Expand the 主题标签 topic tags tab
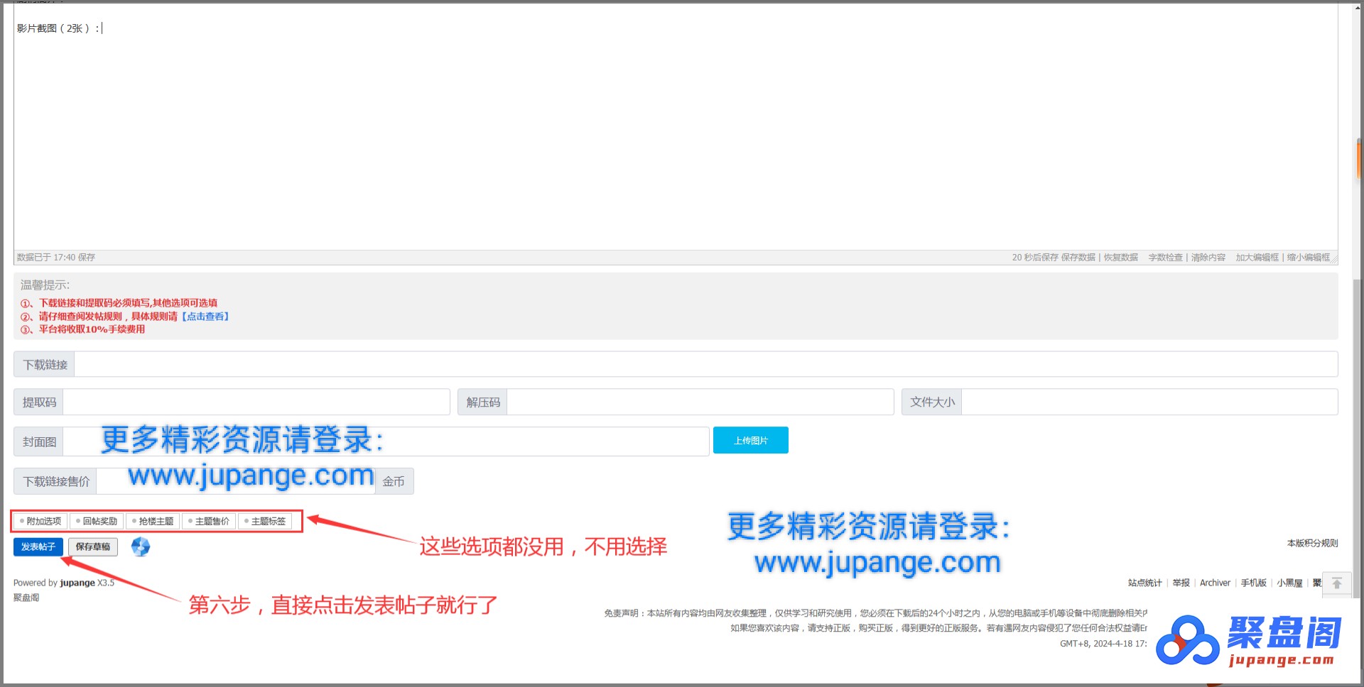This screenshot has width=1364, height=687. (x=265, y=521)
